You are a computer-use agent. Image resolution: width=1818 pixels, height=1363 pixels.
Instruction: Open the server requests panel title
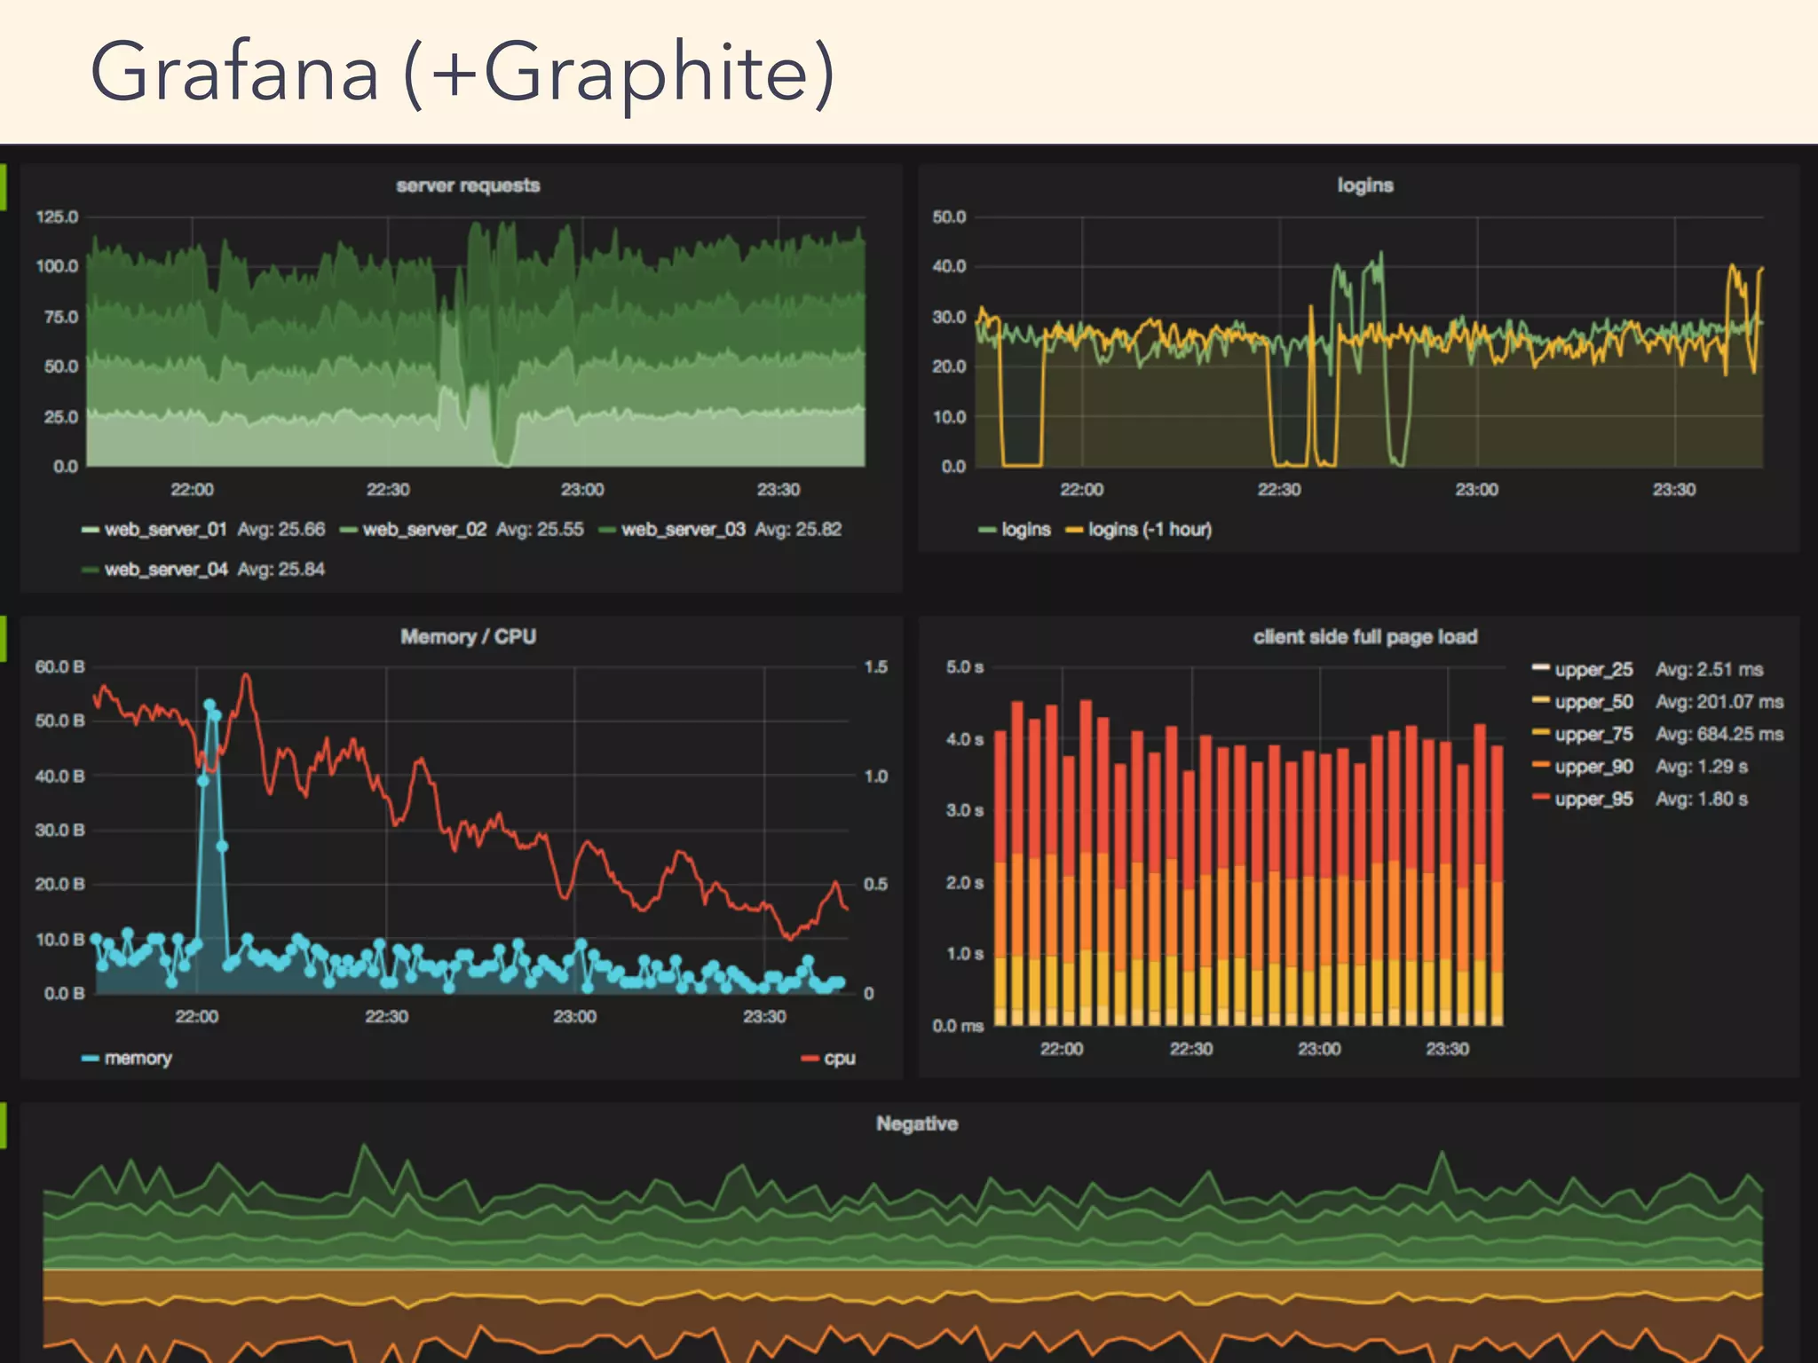(x=468, y=185)
